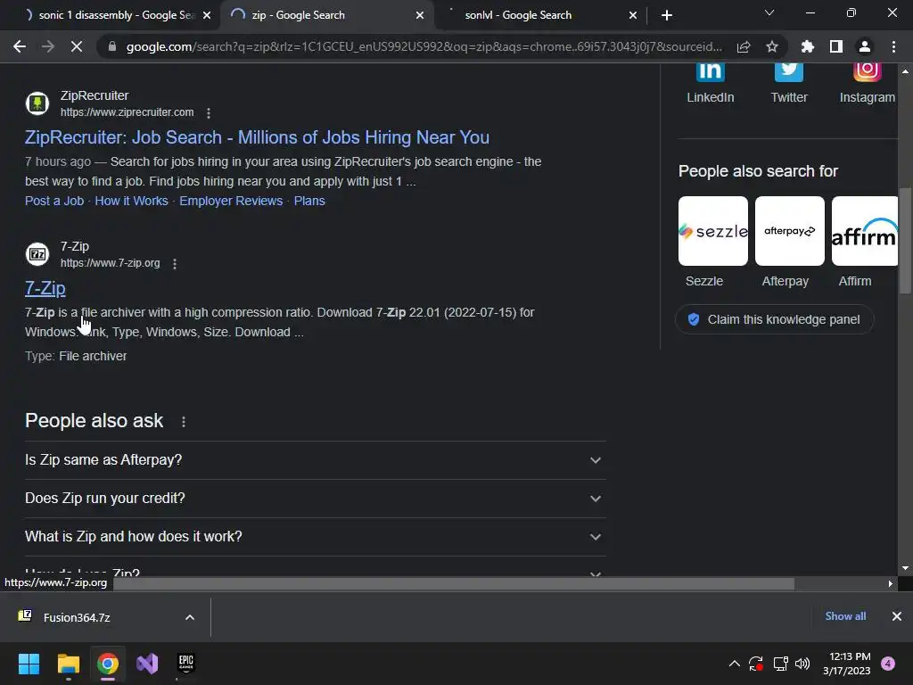The height and width of the screenshot is (685, 913).
Task: Expand 'Does Zip run your credit?'
Action: 315,499
